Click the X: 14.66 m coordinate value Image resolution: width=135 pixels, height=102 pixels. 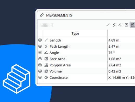click(122, 77)
